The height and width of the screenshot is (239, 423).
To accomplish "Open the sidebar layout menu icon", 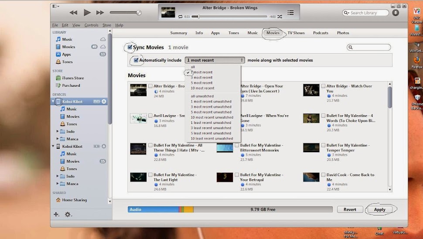I will pos(56,6).
